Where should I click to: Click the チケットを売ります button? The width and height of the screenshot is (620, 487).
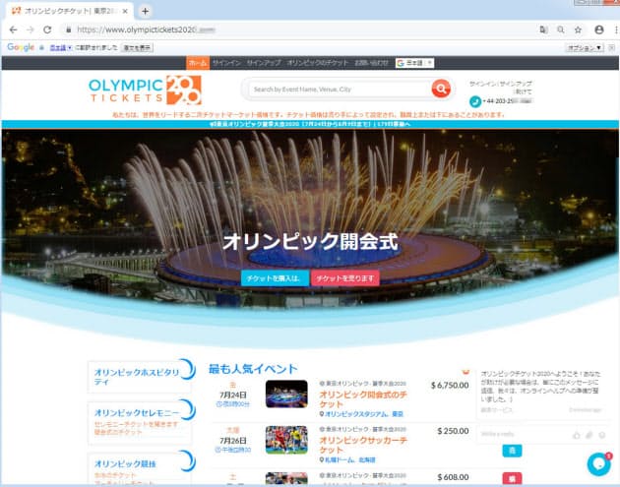click(x=344, y=278)
